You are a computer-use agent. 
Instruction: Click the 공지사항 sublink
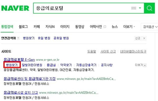click(x=107, y=65)
